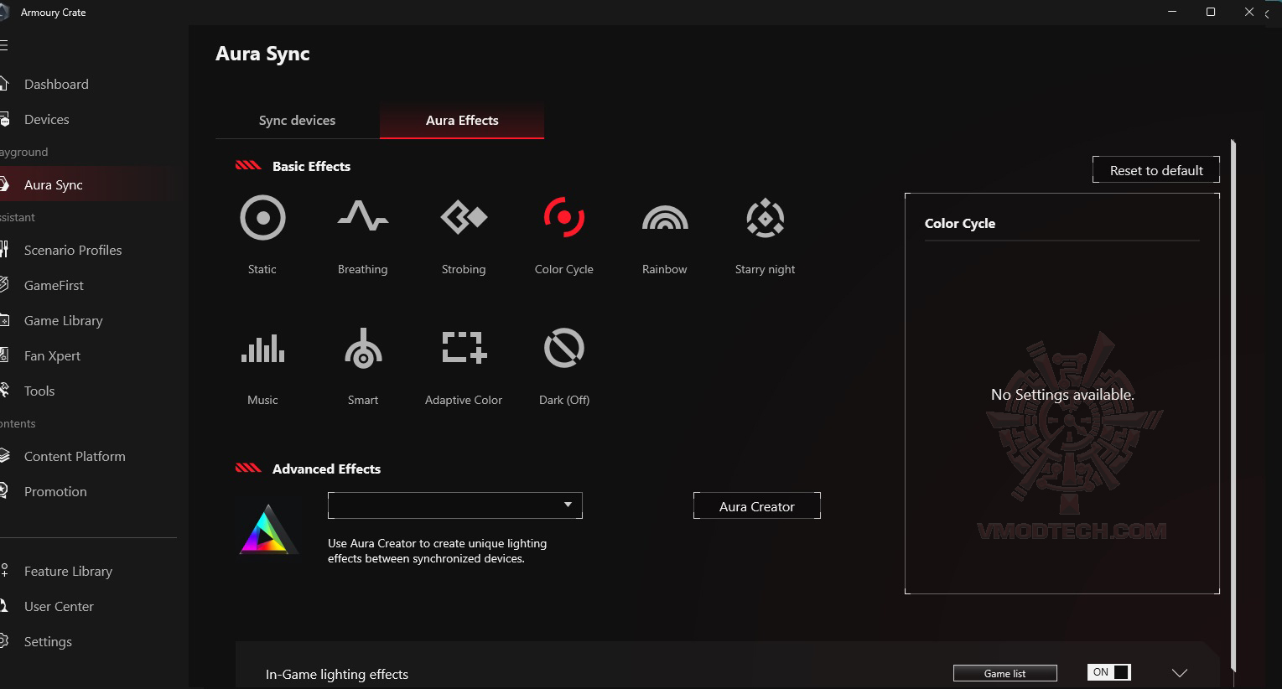Switch to the Sync devices tab
Image resolution: width=1282 pixels, height=689 pixels.
(297, 121)
